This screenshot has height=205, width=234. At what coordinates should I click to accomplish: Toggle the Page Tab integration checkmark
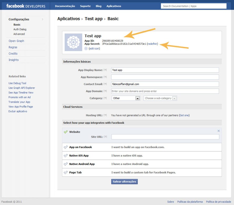pos(66,172)
